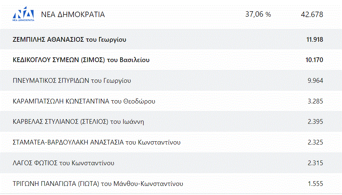Click vote count 2.395
Viewport: 342px width, 195px height.
315,122
